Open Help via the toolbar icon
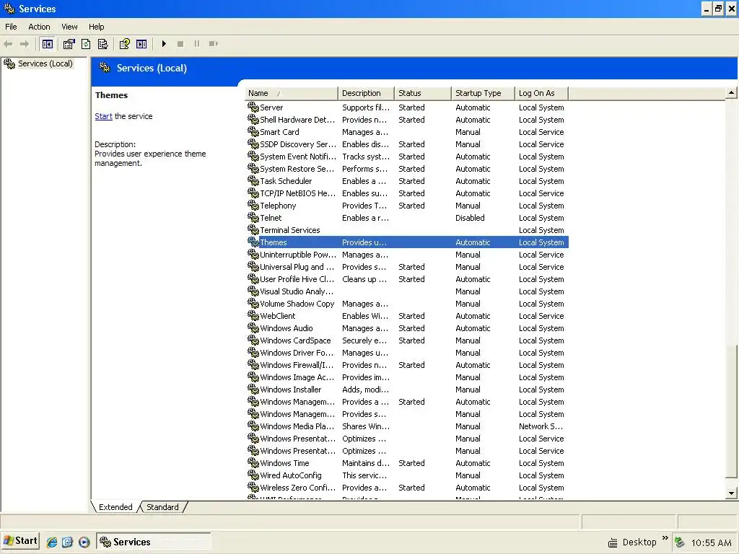Viewport: 739px width, 554px height. (124, 44)
